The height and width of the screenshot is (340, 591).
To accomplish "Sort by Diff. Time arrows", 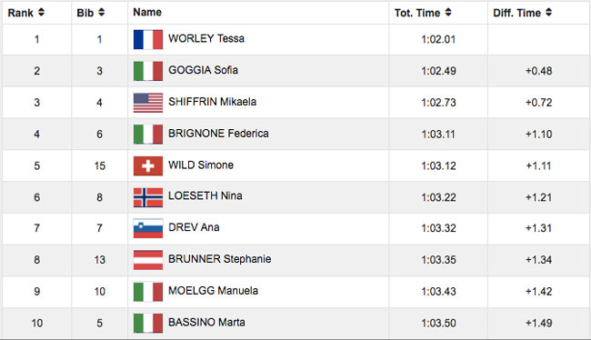I will pos(548,13).
